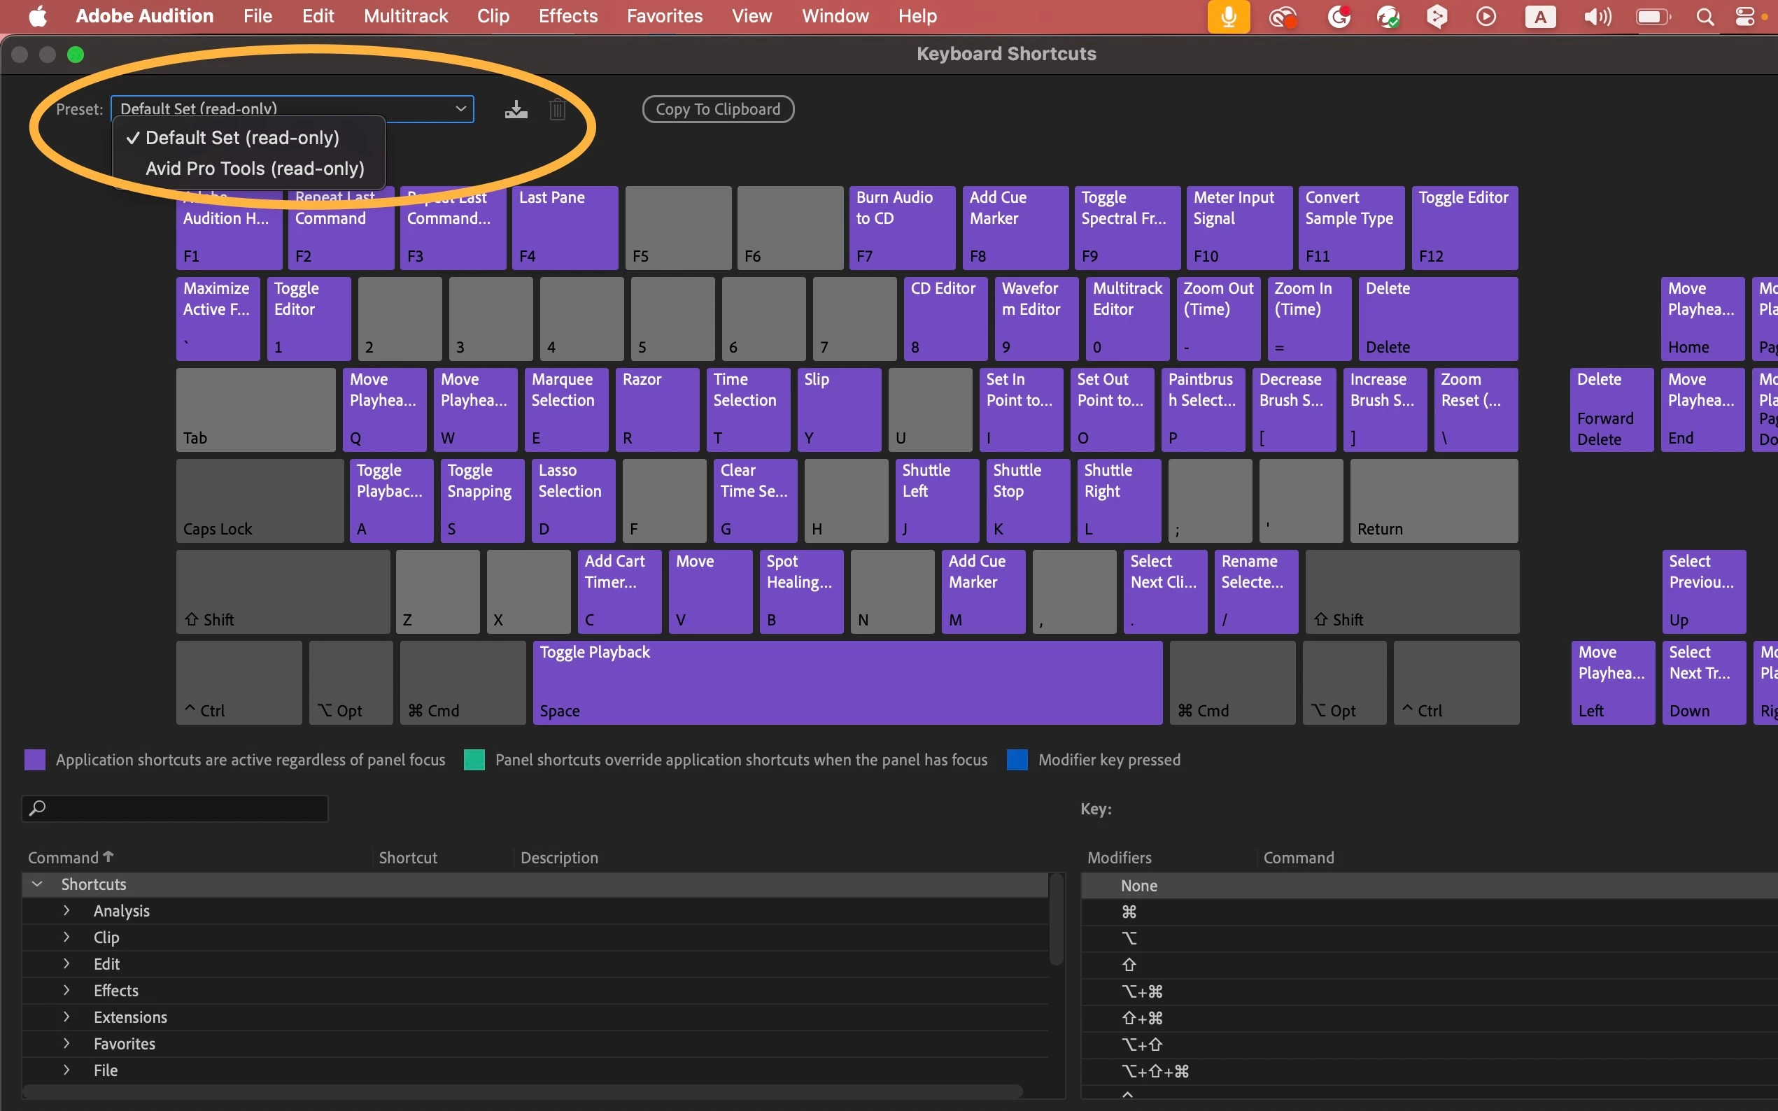Click the save preset download icon
Image resolution: width=1778 pixels, height=1111 pixels.
coord(516,109)
